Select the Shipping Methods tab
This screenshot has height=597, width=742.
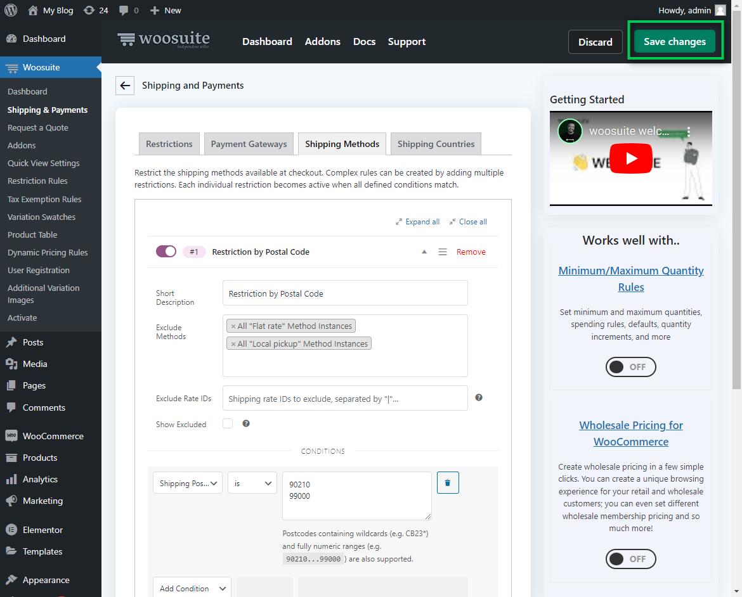[x=342, y=144]
